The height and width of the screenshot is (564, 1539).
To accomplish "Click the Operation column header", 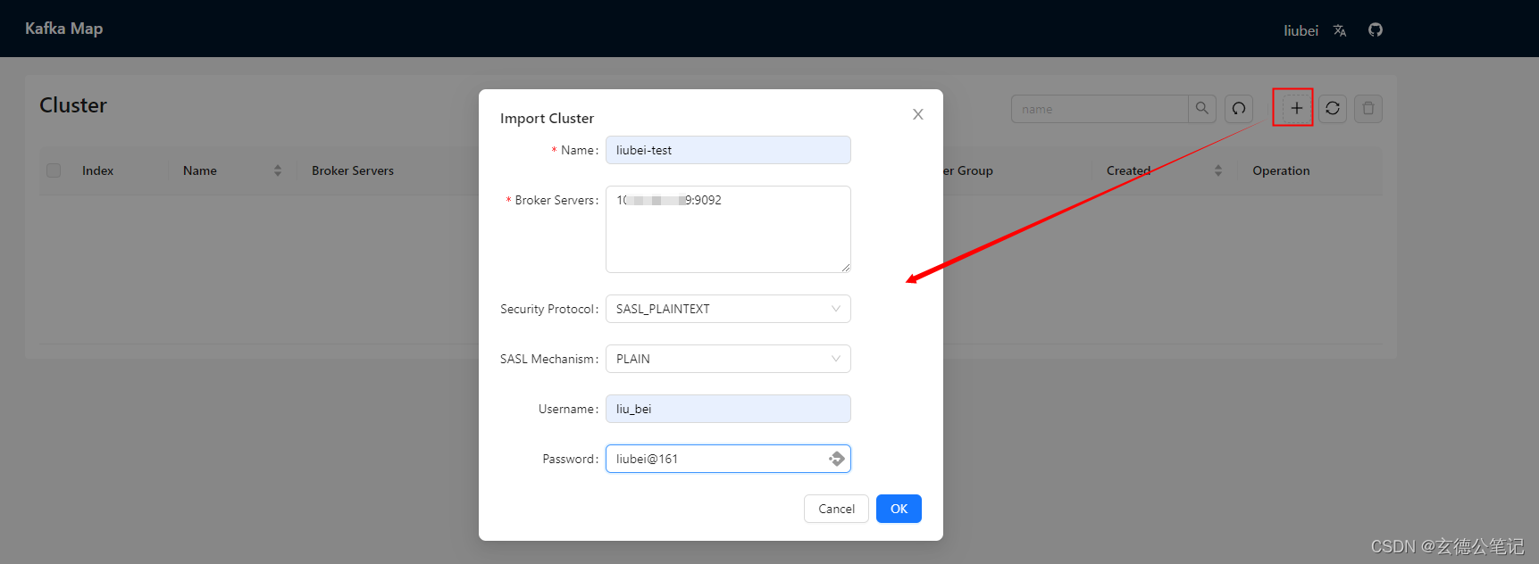I will [x=1281, y=170].
